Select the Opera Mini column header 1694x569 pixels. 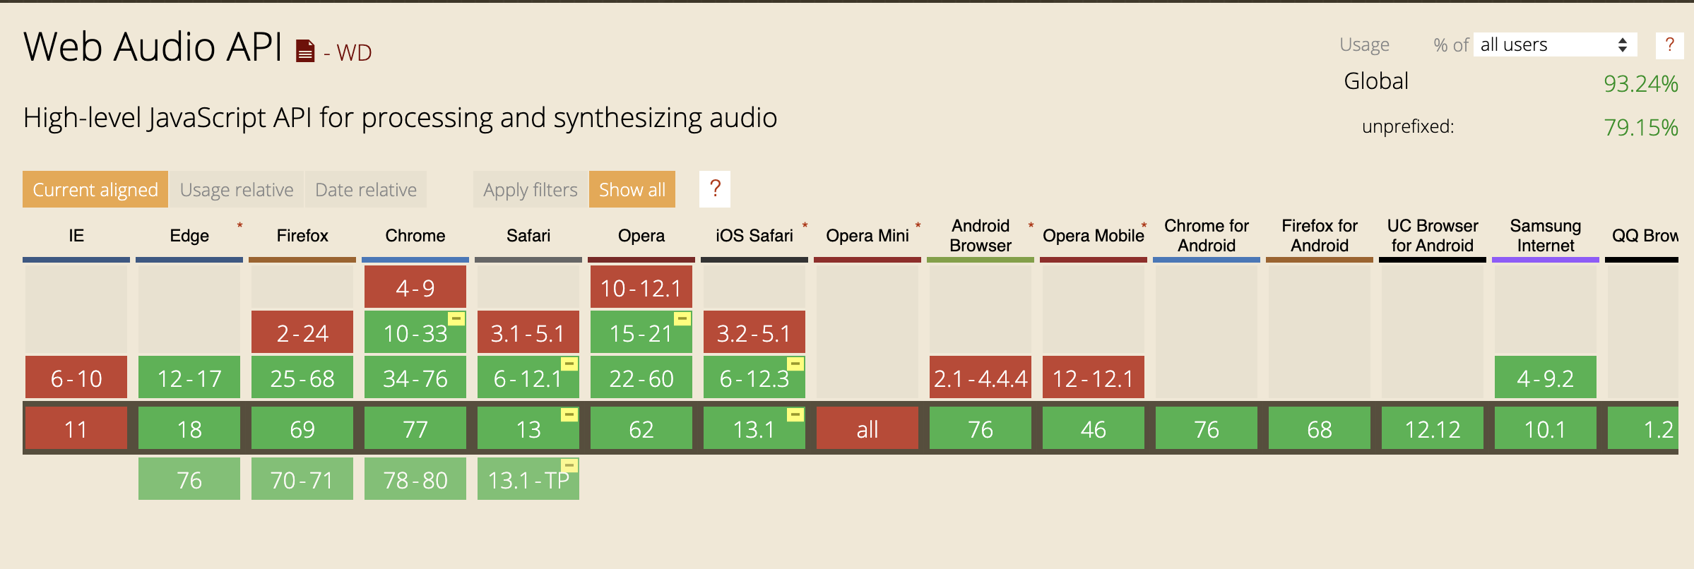[x=867, y=236]
